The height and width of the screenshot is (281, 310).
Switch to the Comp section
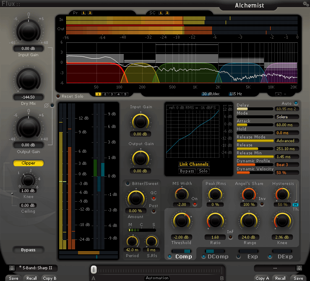point(183,257)
